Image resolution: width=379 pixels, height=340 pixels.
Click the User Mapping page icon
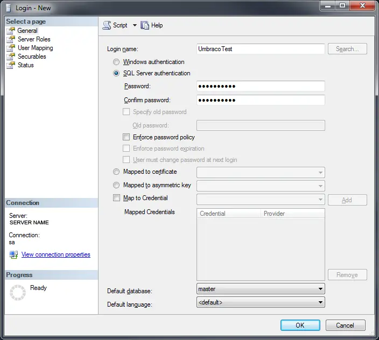coord(11,48)
